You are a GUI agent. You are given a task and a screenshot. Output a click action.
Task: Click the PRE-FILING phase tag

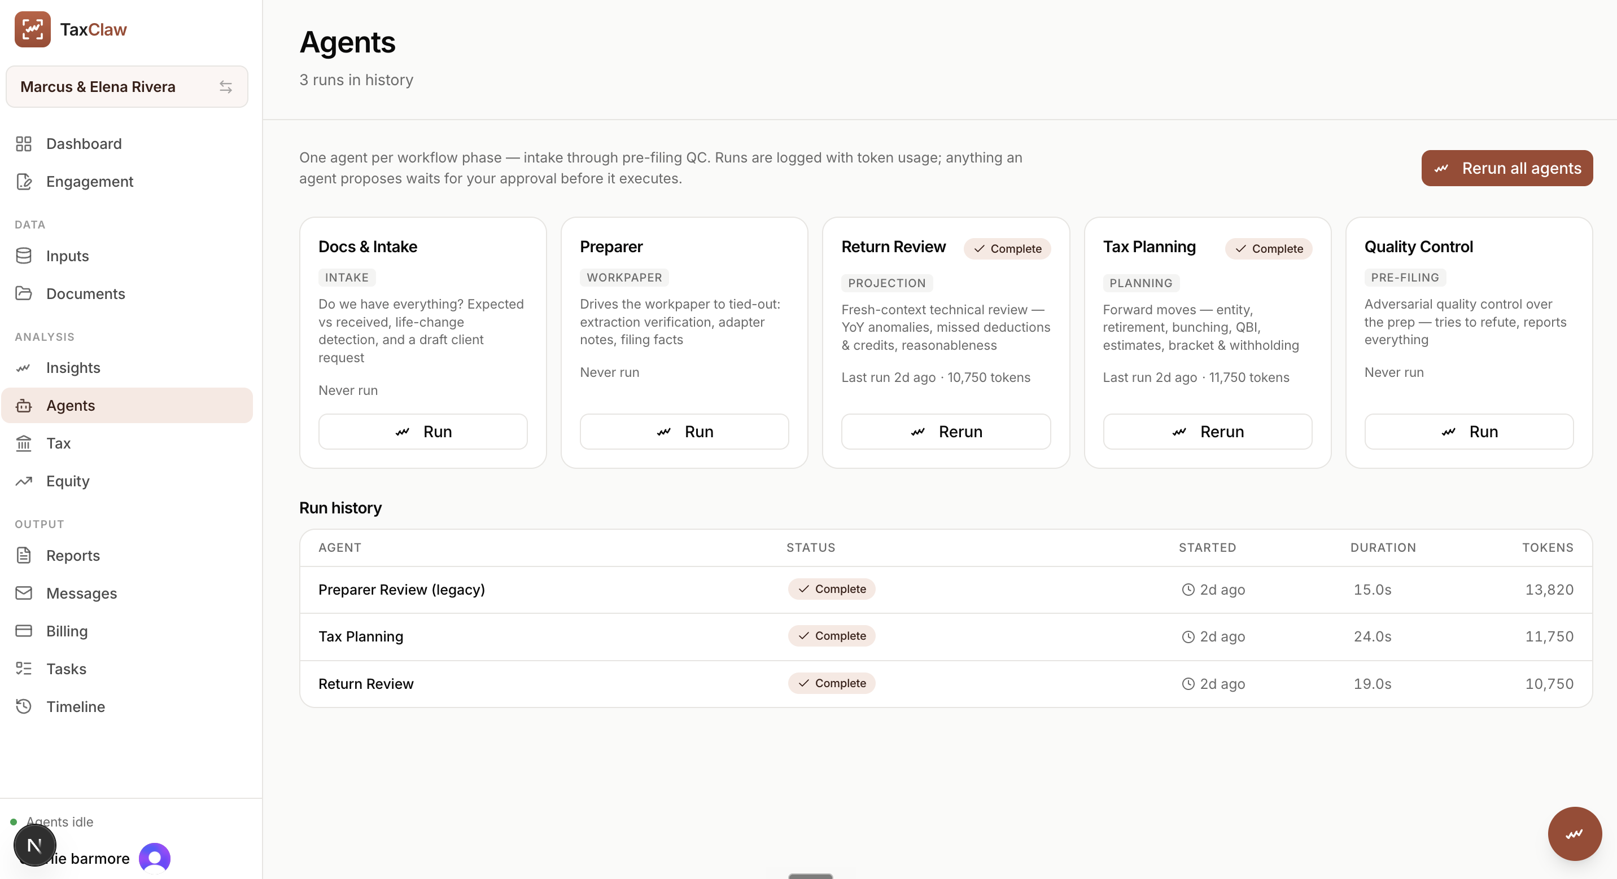point(1405,278)
